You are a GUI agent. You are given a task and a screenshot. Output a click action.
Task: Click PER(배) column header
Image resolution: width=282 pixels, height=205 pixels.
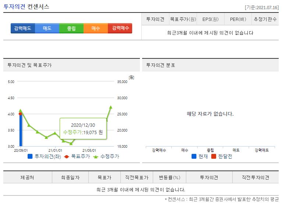(238, 19)
